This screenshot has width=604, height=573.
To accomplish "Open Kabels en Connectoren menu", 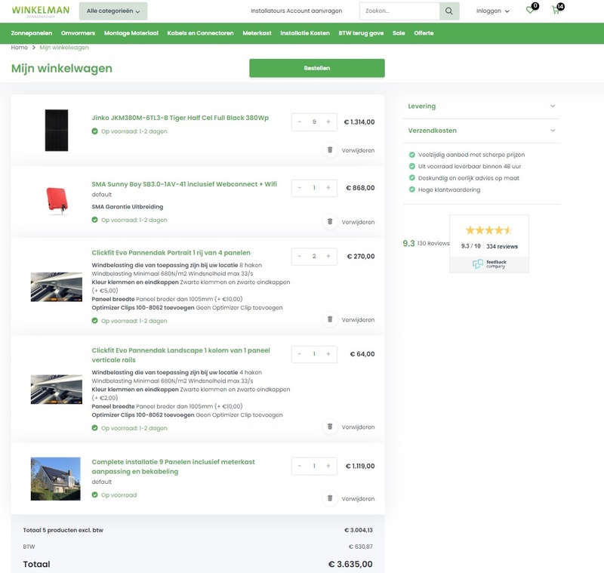I will [x=200, y=33].
